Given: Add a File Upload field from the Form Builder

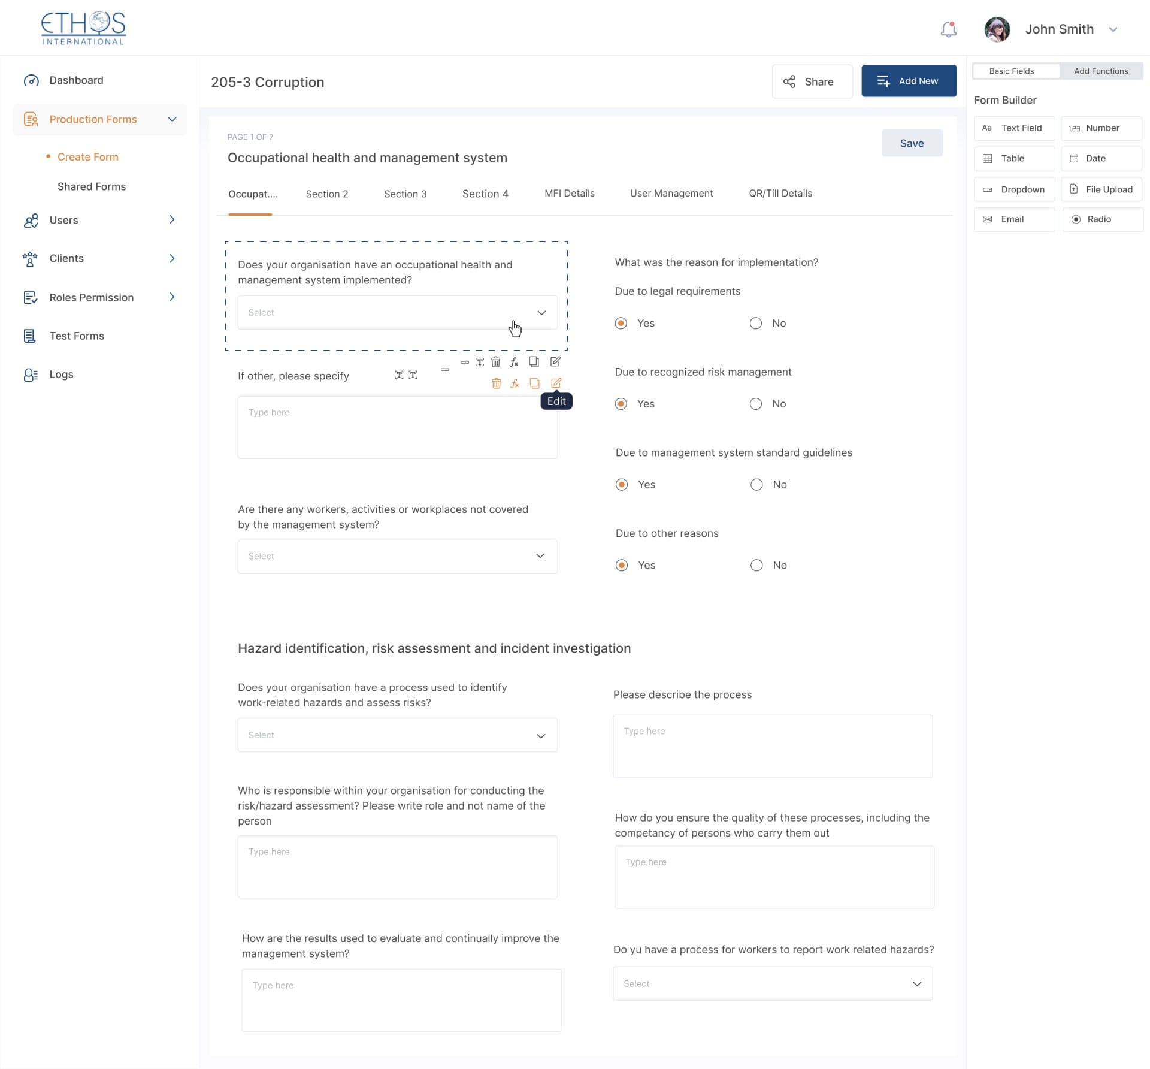Looking at the screenshot, I should [x=1101, y=189].
